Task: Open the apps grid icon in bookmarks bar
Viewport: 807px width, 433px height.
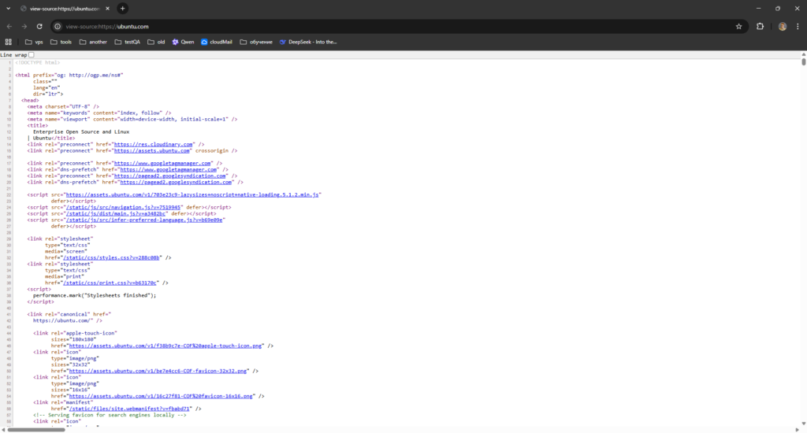Action: (9, 42)
